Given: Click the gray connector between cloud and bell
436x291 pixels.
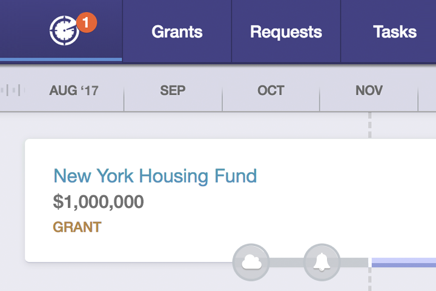Looking at the screenshot, I should coord(286,263).
